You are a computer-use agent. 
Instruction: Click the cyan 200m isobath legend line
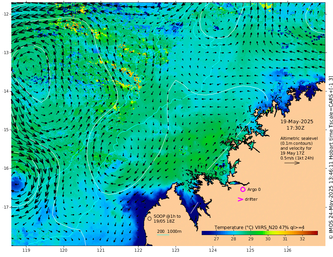point(163,235)
